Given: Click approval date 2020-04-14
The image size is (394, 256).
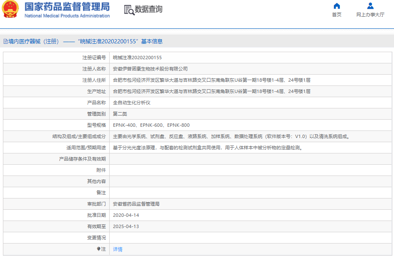Looking at the screenshot, I should tap(126, 215).
